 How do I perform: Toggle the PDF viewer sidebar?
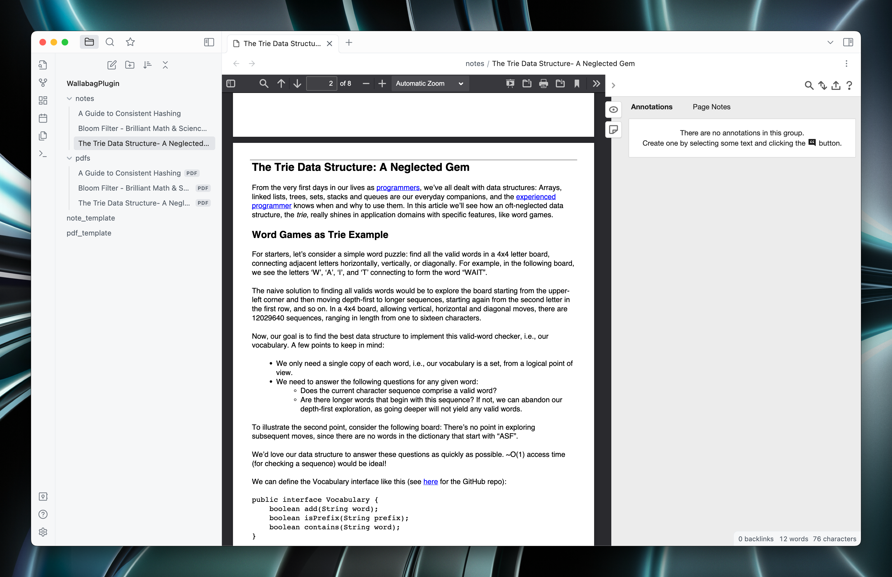(x=231, y=83)
